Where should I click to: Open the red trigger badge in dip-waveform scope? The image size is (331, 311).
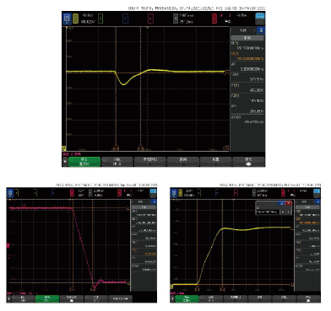214,19
